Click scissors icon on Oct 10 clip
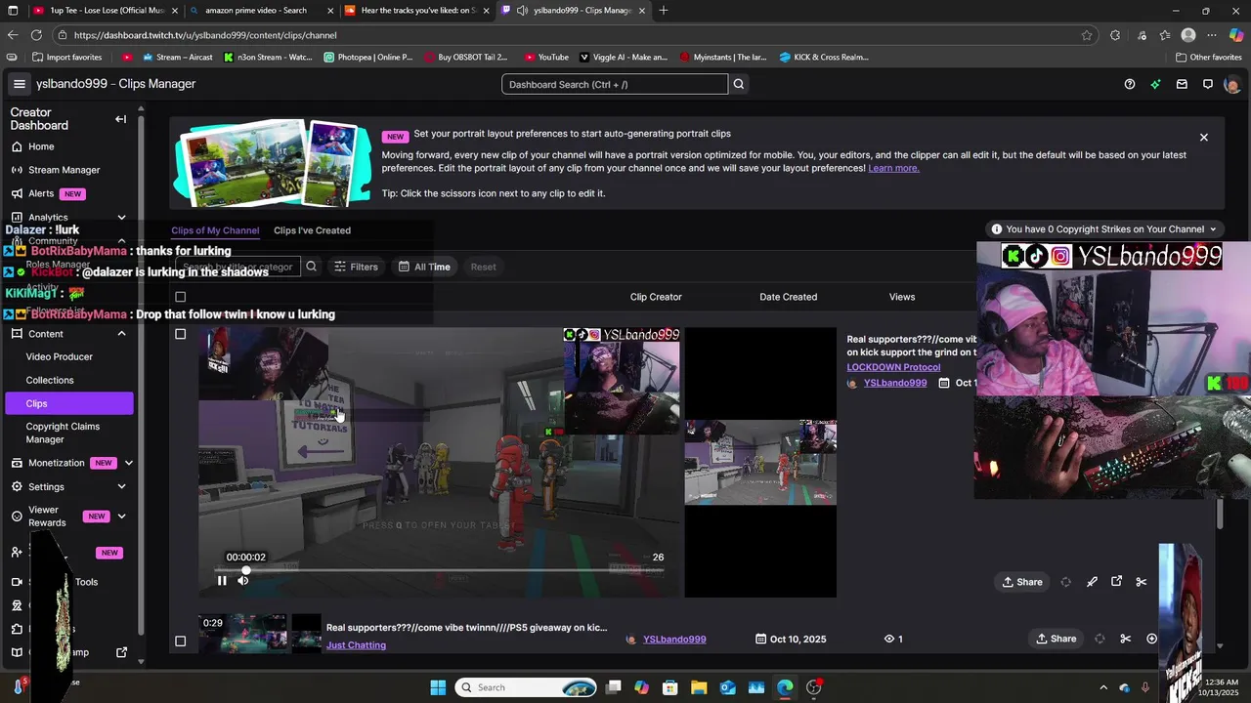The image size is (1251, 703). coord(1126,639)
